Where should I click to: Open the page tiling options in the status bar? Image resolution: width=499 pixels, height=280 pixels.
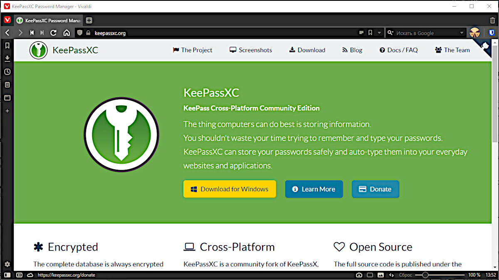(370, 275)
